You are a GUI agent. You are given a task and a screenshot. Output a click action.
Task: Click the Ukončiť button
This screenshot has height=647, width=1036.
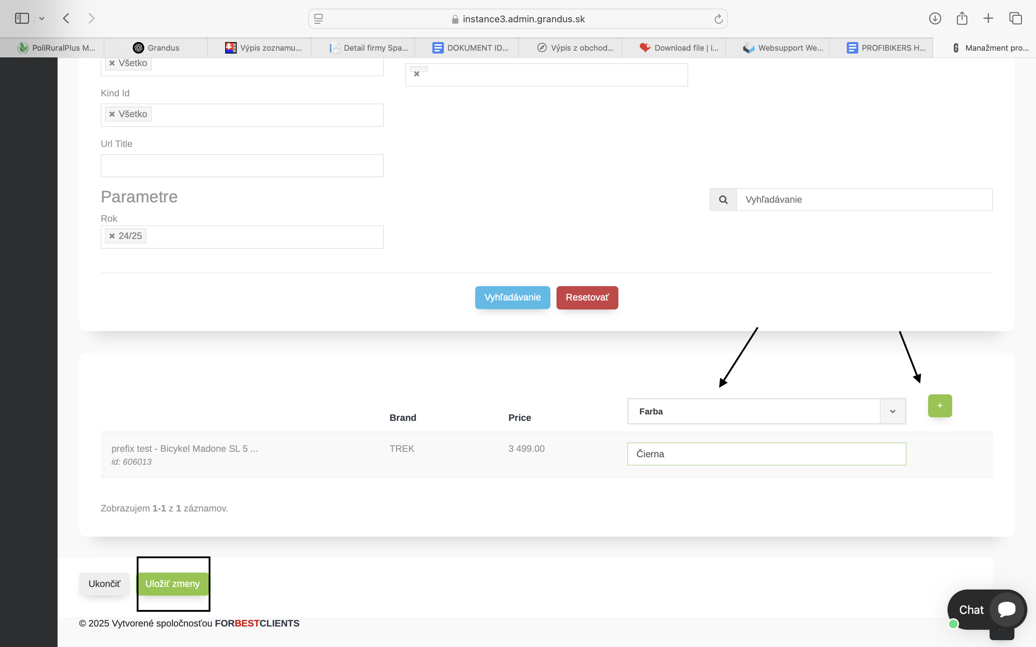[104, 584]
